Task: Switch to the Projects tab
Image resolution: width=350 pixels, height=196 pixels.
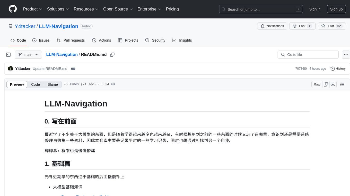Action: tap(128, 40)
